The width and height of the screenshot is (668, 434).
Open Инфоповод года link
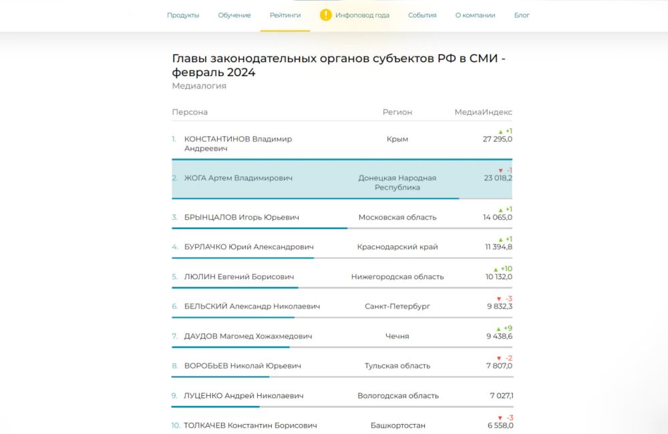(x=362, y=15)
